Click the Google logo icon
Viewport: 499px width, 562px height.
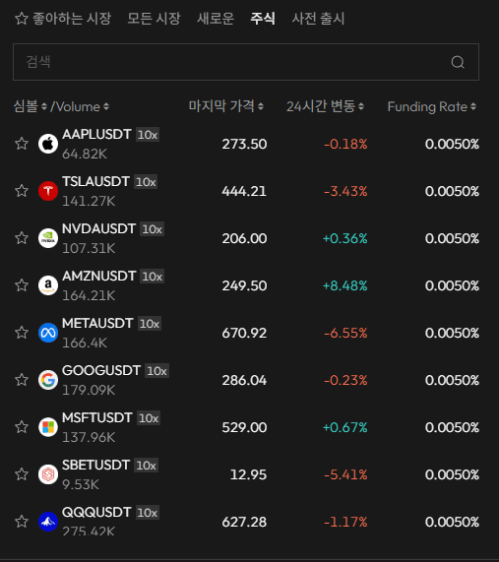(48, 380)
